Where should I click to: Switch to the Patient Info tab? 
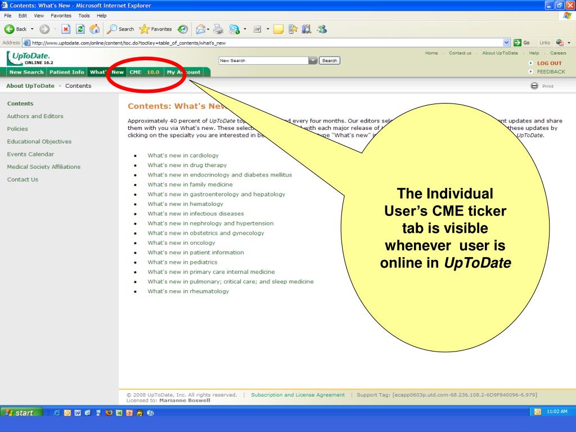tap(66, 72)
